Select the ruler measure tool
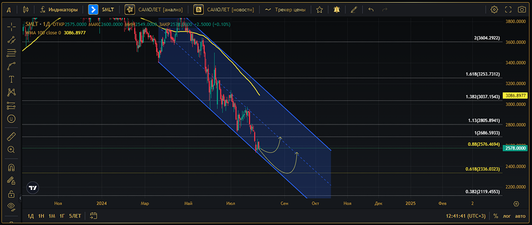Viewport: 532px width, 225px height. [x=11, y=136]
